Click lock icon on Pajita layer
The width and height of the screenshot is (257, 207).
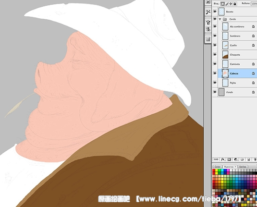pyautogui.click(x=253, y=83)
